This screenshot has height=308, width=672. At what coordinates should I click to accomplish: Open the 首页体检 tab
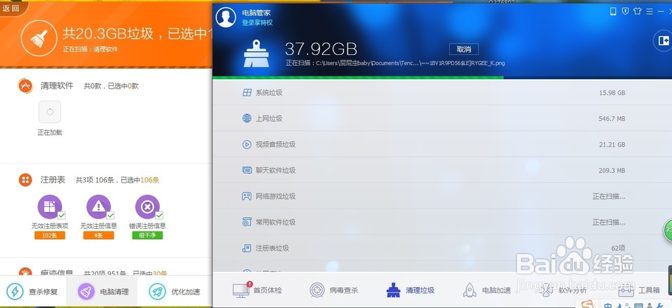click(x=257, y=290)
